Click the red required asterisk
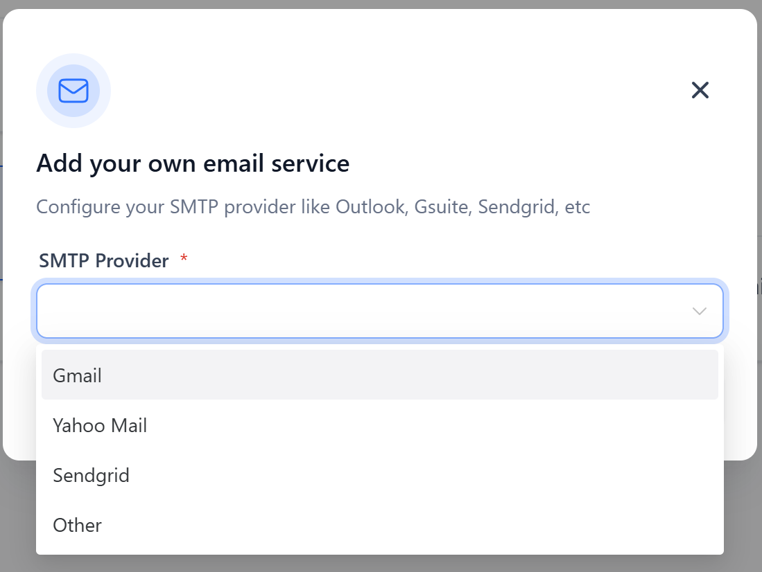Viewport: 762px width, 572px height. pos(184,259)
